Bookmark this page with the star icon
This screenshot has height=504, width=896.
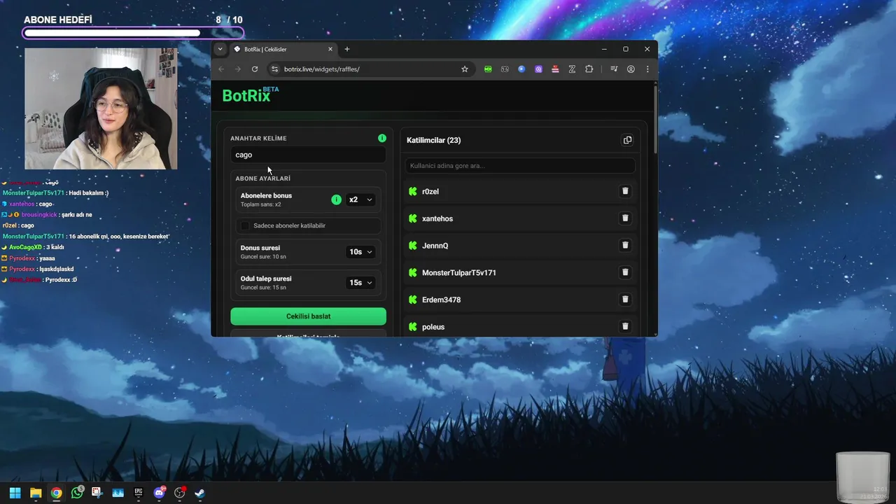point(464,69)
